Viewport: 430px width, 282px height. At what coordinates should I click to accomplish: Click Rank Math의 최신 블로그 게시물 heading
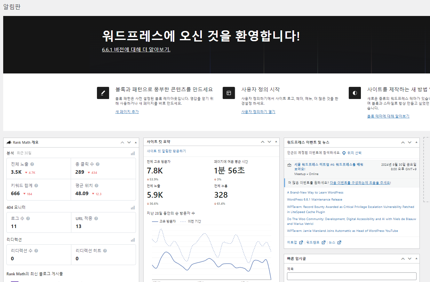click(35, 274)
